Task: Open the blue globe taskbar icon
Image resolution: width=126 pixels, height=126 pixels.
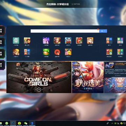Action: pos(32,123)
